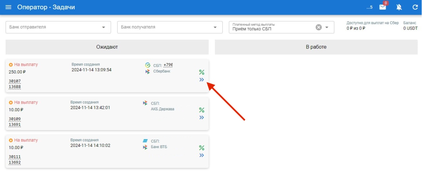Click the ID 13691 link
Screen dimensions: 422x174
pyautogui.click(x=14, y=125)
